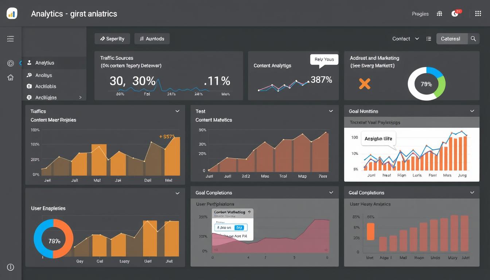Viewport: 490px width, 280px height.
Task: Open Anoliiys sidebar menu item
Action: (x=54, y=75)
